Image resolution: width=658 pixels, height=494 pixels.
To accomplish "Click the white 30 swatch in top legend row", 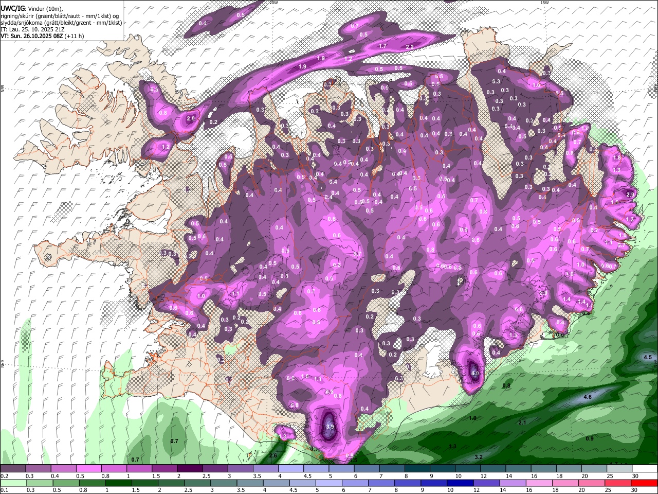I will point(645,469).
